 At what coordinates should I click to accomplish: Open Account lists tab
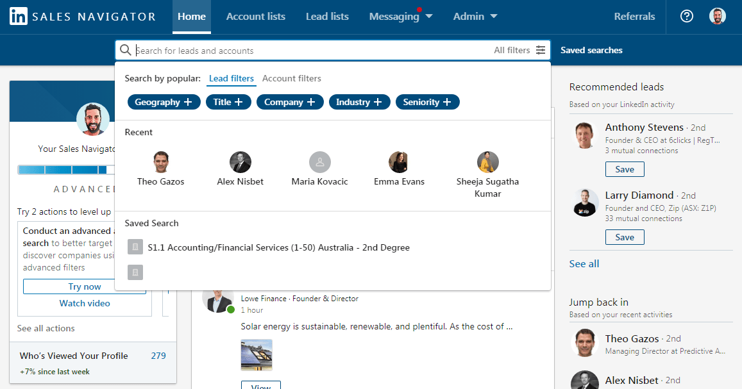click(x=255, y=17)
